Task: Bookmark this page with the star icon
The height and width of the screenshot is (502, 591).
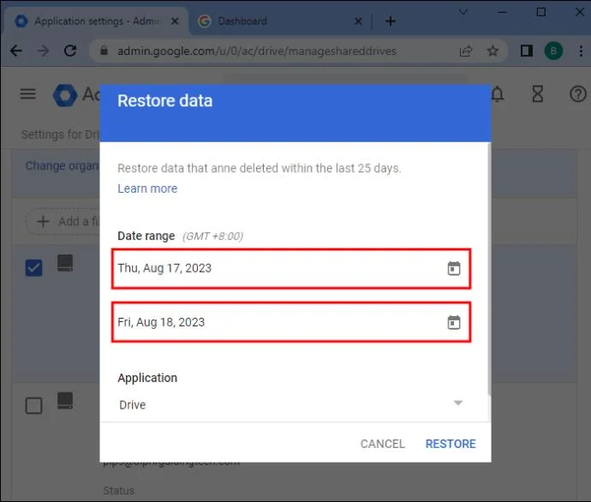Action: click(x=493, y=51)
